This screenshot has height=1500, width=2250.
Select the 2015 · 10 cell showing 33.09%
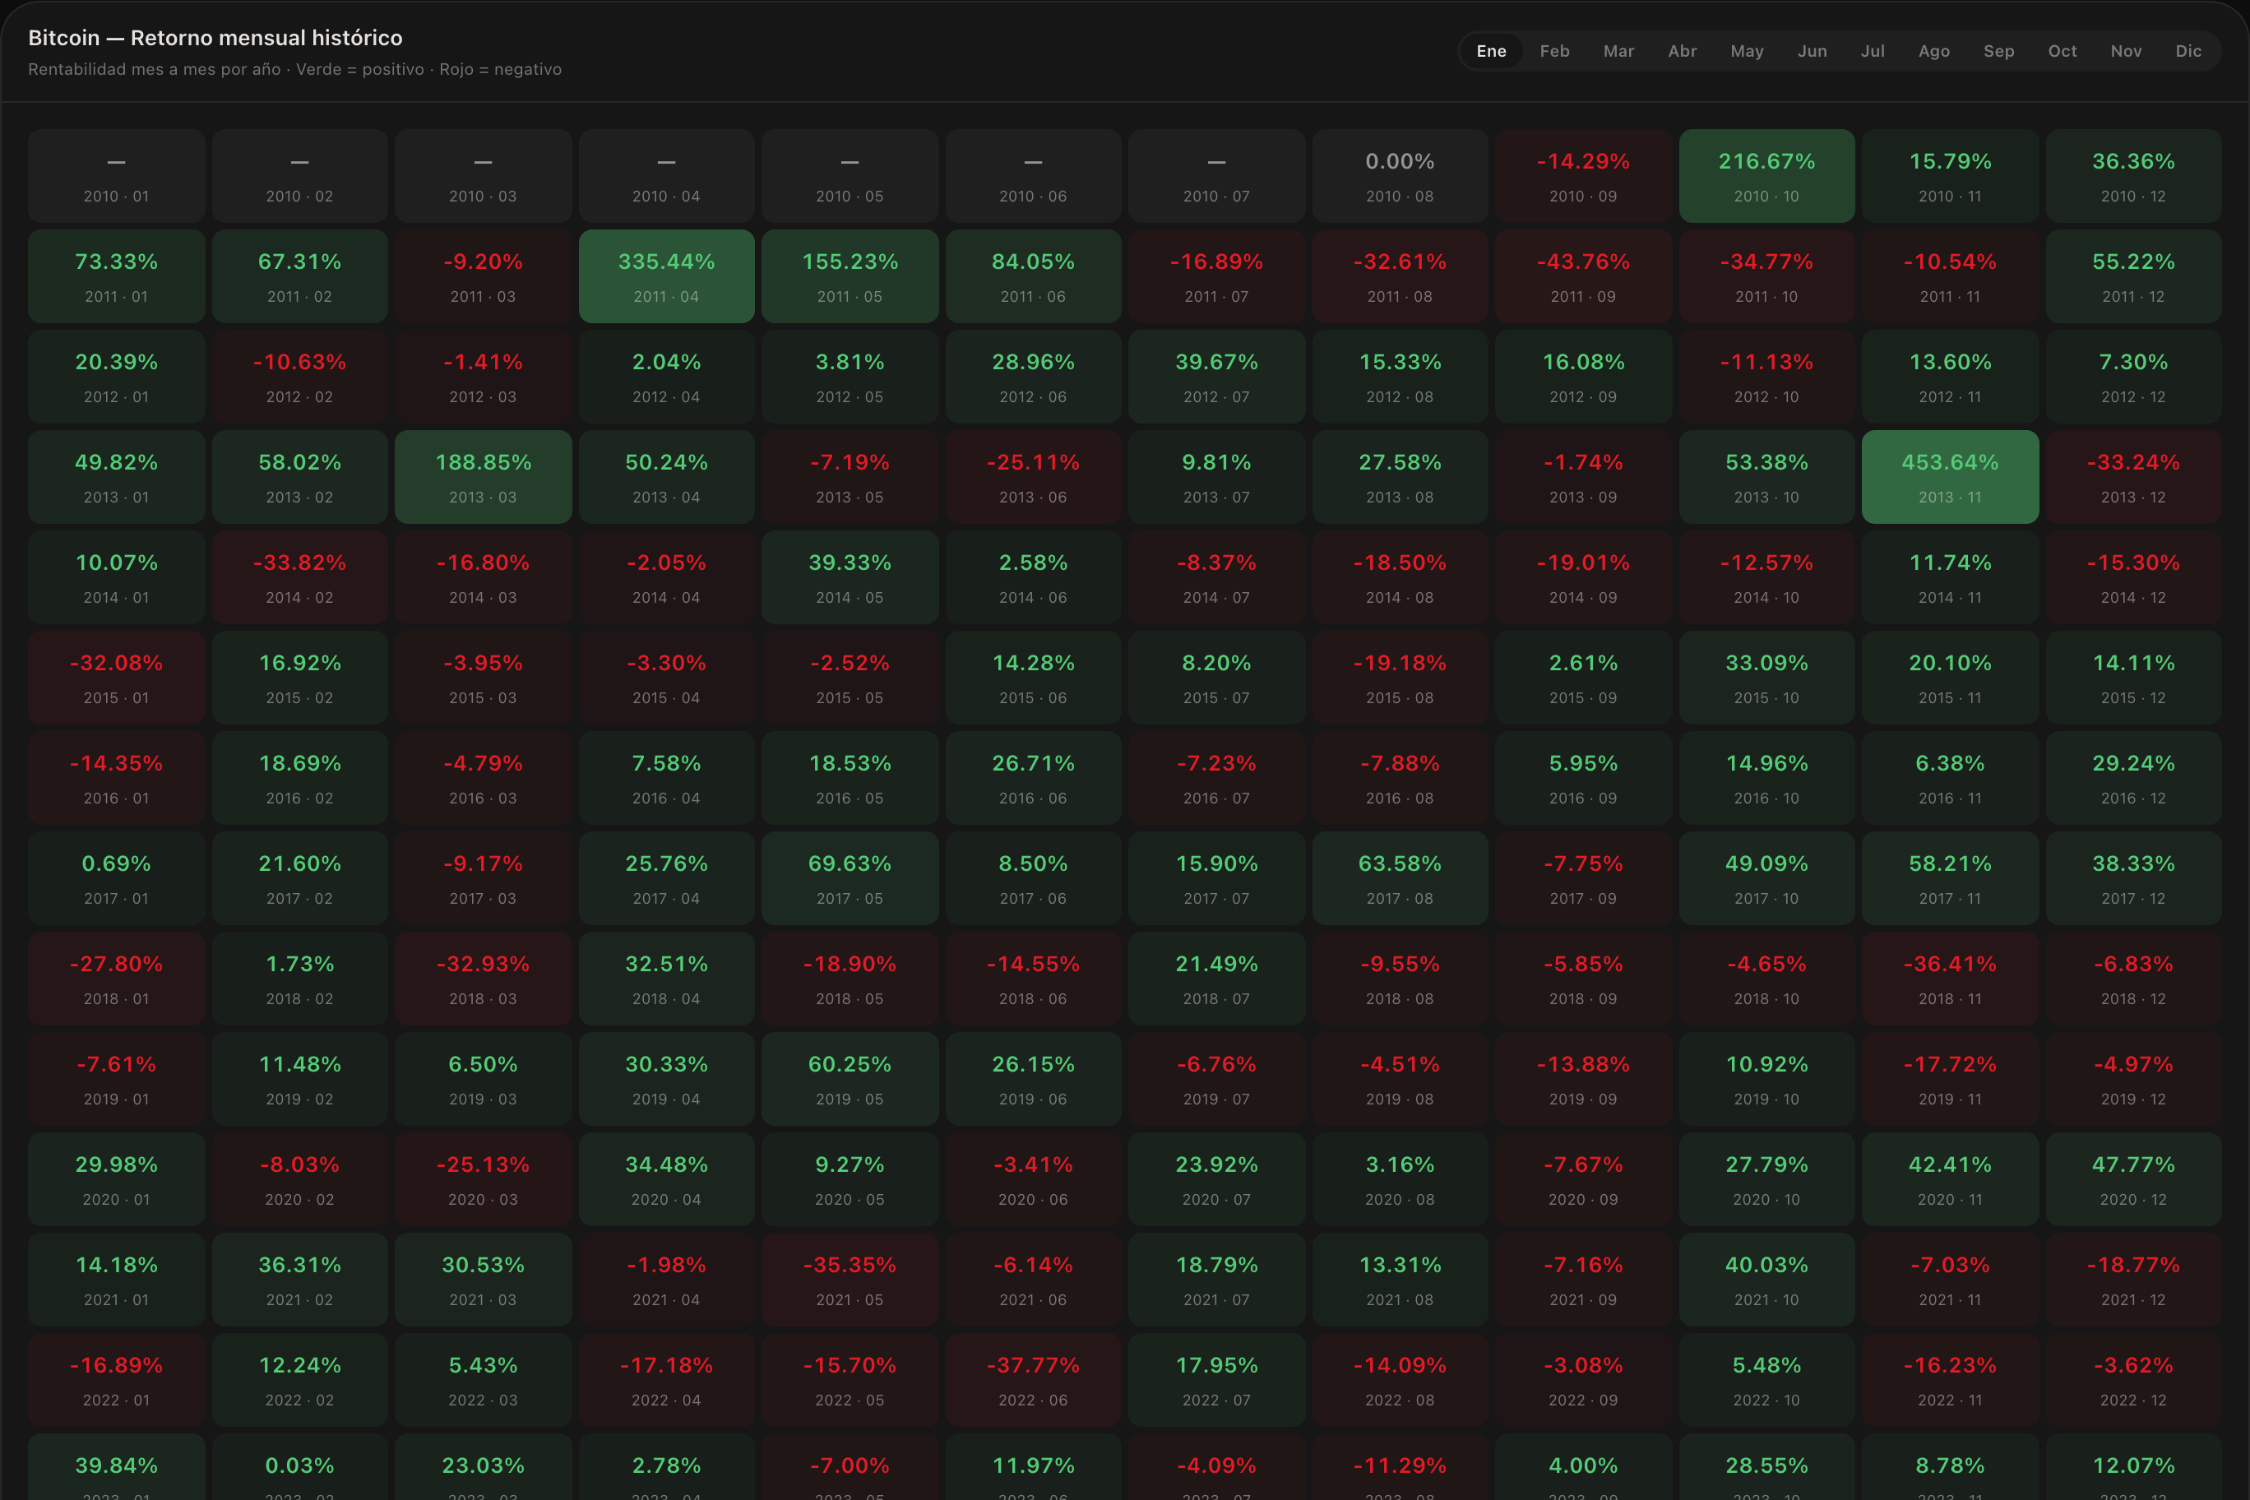[x=1767, y=678]
